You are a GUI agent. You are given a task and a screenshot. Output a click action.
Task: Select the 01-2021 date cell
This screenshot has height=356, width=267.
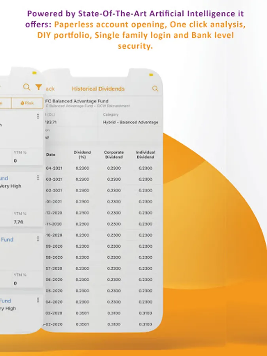tap(54, 202)
